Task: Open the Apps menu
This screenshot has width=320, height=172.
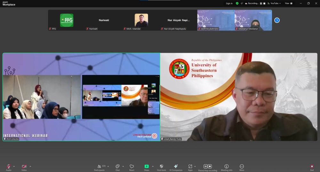Action: point(190,167)
